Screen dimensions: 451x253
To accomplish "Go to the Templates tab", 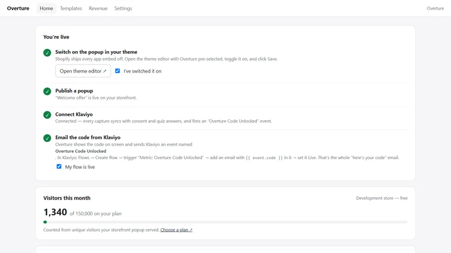I will (x=71, y=8).
